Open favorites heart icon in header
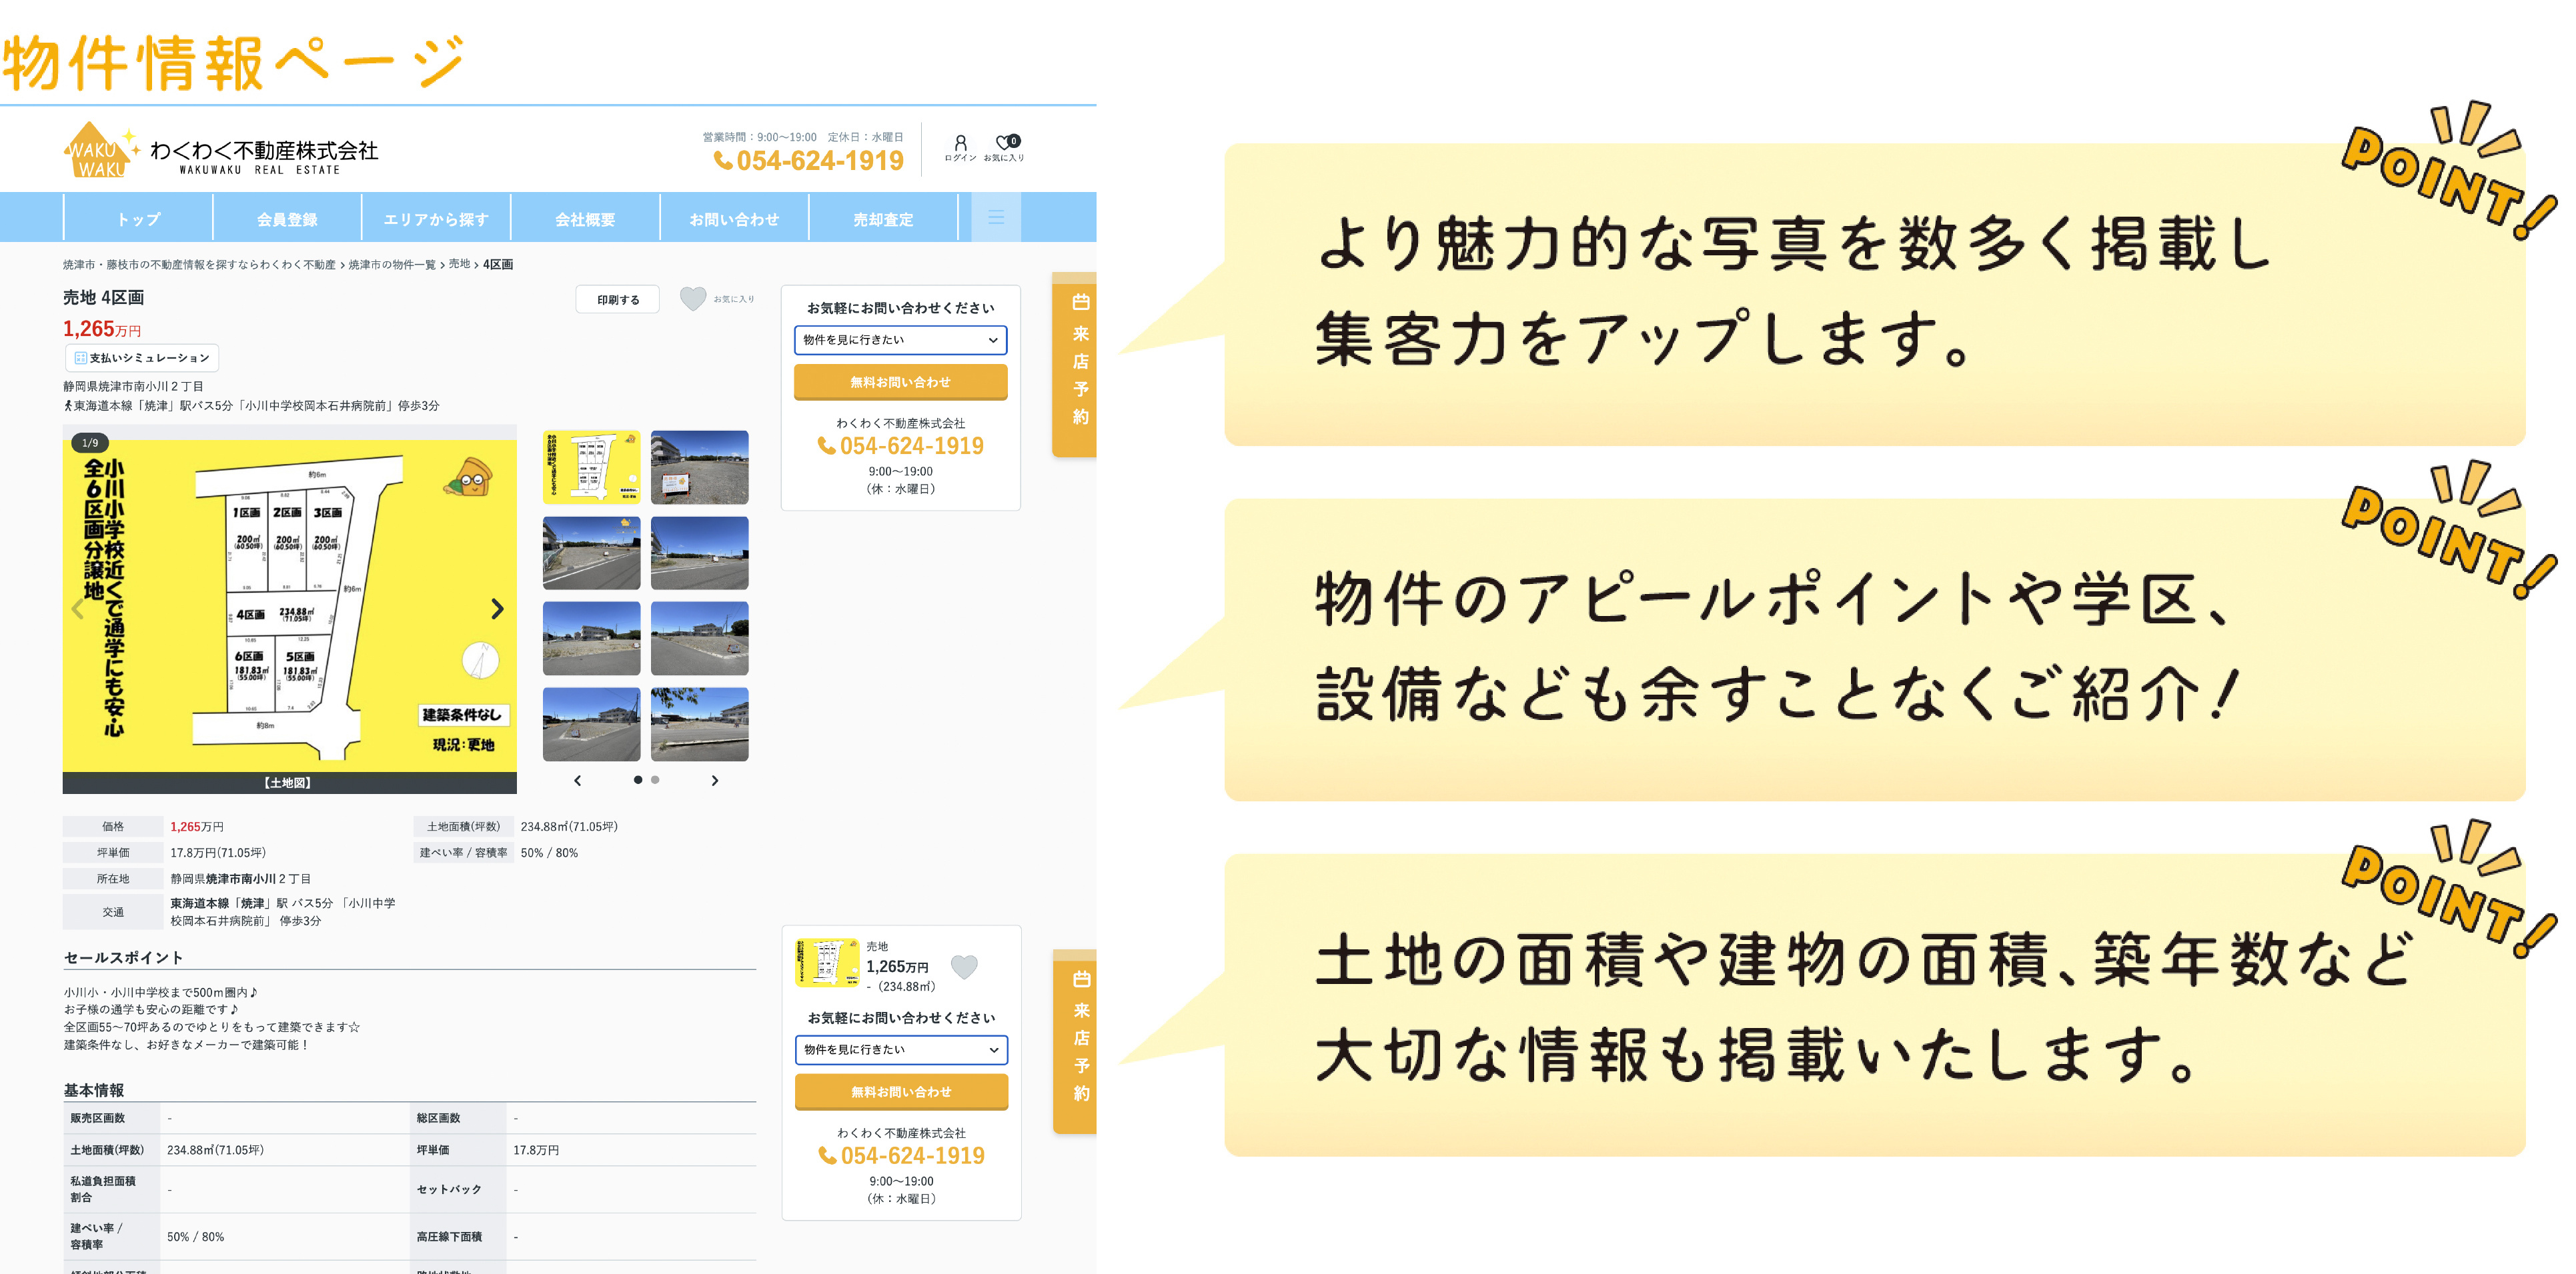This screenshot has height=1274, width=2576. point(1004,144)
